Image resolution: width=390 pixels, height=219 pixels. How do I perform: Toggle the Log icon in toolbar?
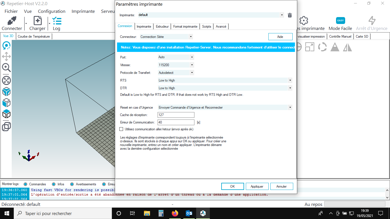click(57, 21)
